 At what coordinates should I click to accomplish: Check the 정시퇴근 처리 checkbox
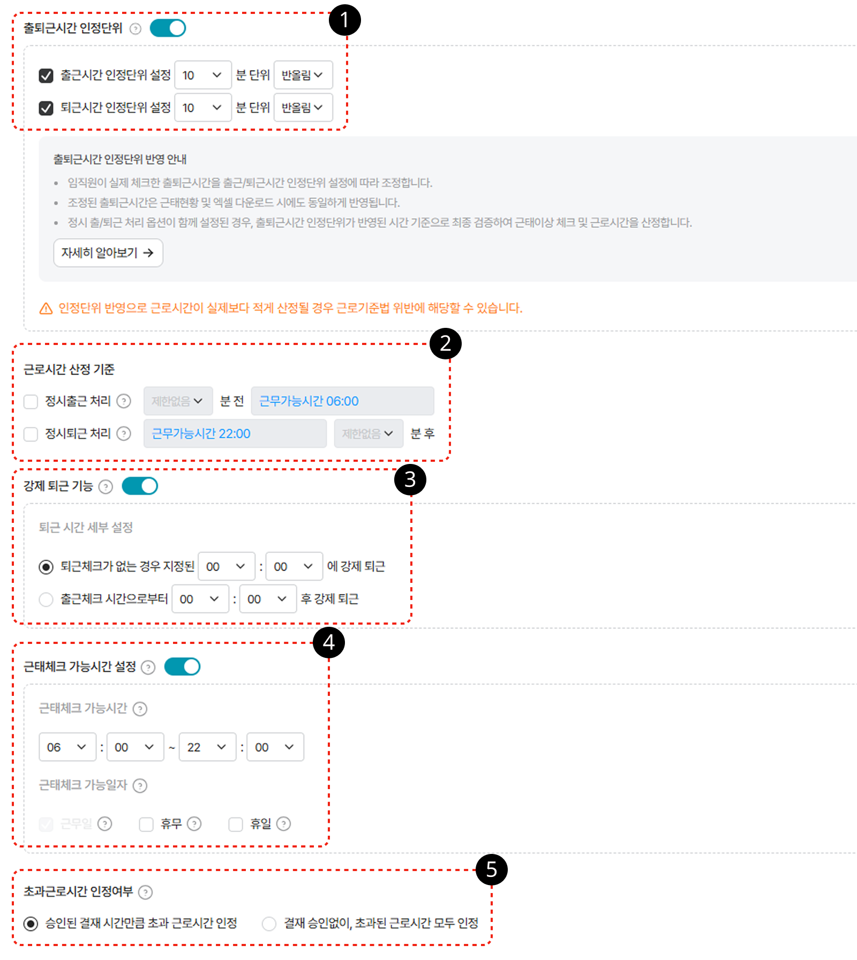[x=31, y=434]
